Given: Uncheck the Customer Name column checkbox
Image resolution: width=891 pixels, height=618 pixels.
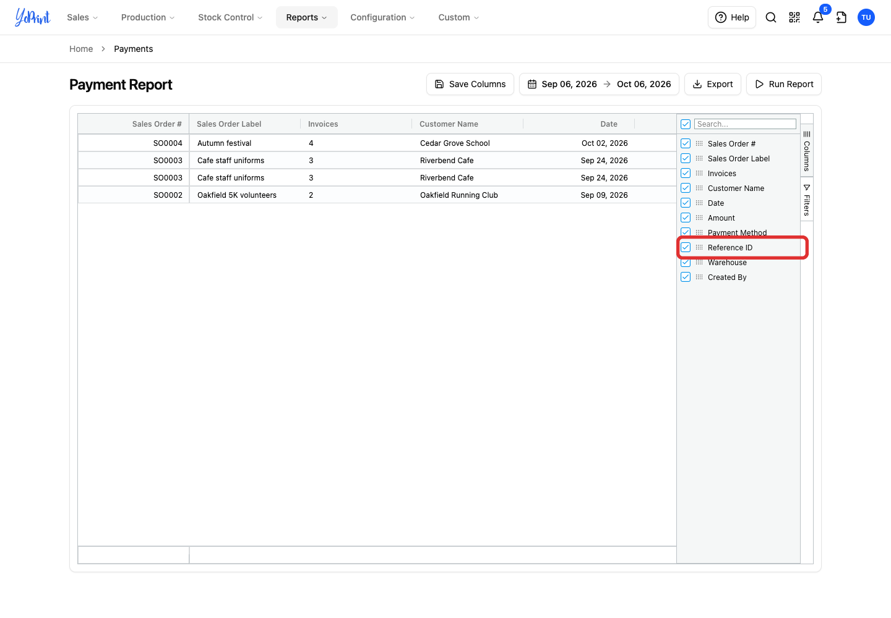Looking at the screenshot, I should (x=686, y=188).
